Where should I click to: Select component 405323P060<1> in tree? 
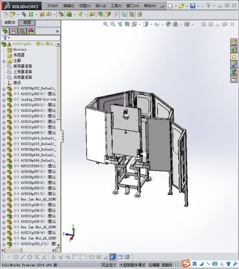click(x=33, y=166)
